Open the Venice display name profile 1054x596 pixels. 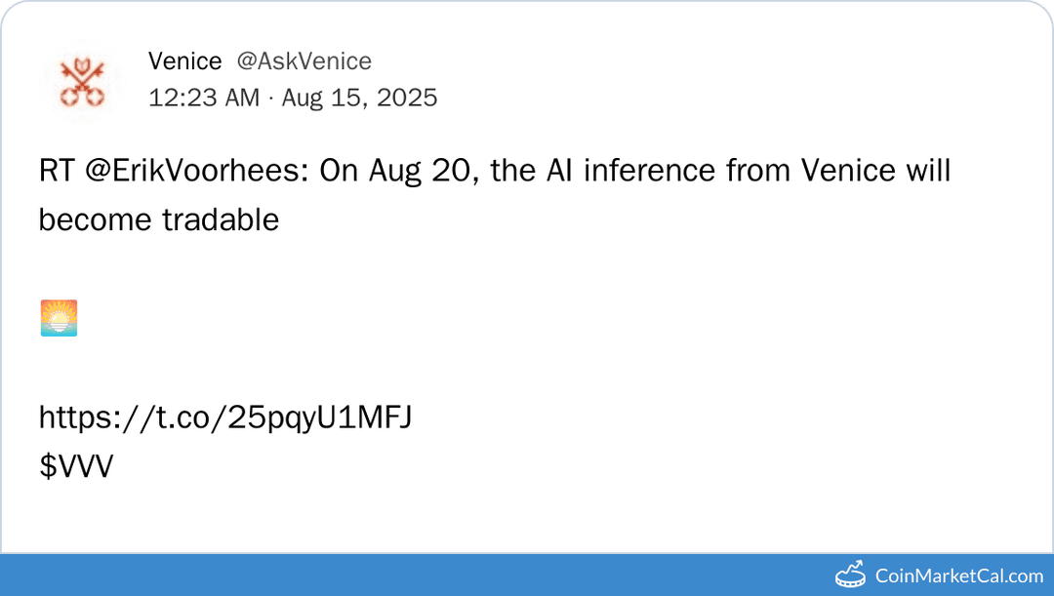pos(184,61)
